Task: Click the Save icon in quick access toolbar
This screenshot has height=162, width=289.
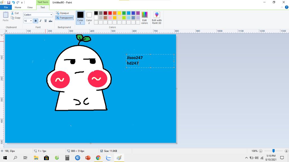Action: coord(8,2)
